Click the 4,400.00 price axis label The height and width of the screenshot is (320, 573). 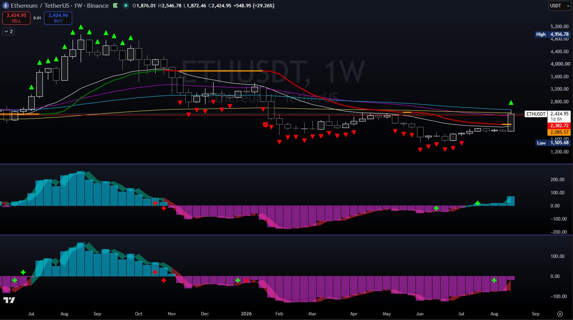[x=559, y=52]
